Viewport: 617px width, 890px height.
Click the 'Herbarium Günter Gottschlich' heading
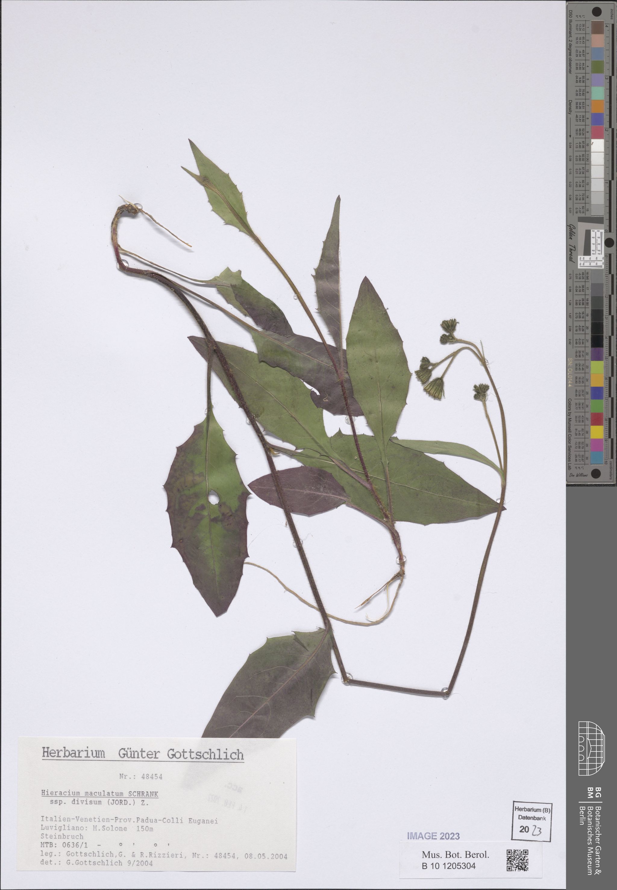(143, 754)
